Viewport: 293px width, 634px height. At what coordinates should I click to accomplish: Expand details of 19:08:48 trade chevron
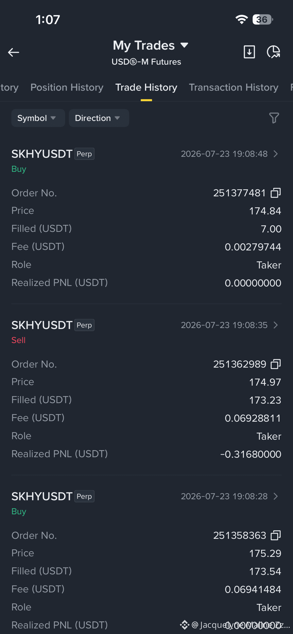276,154
